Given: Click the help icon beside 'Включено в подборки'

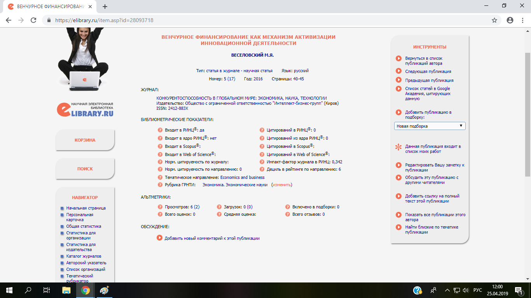Looking at the screenshot, I should (x=288, y=207).
